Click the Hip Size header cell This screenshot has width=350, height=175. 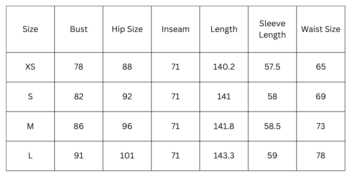[x=127, y=29]
